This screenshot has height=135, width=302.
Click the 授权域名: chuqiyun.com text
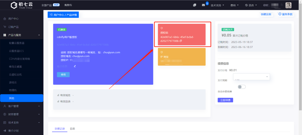coord(75,56)
